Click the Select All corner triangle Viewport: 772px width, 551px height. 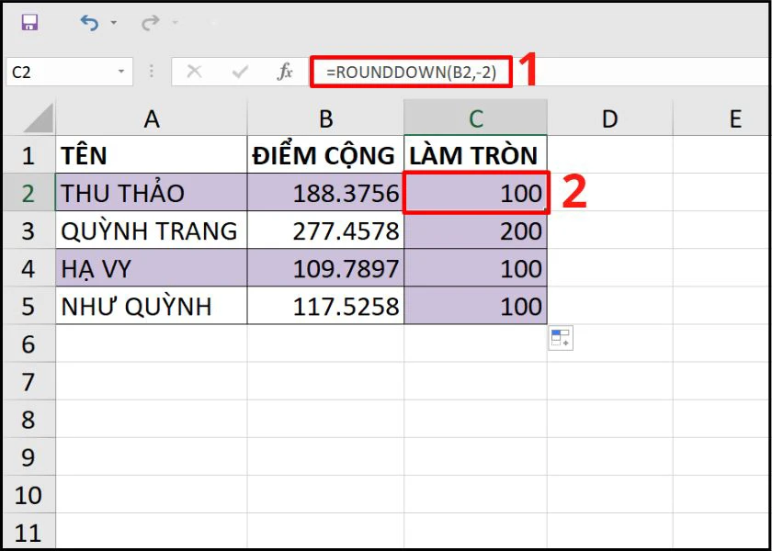click(x=38, y=118)
